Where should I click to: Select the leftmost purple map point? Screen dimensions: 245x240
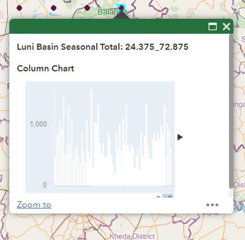pos(19,8)
